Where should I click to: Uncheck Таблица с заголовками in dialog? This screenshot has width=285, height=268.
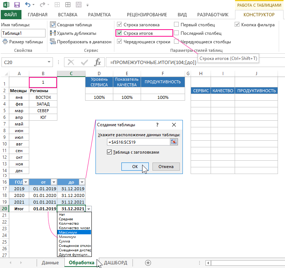[109, 152]
